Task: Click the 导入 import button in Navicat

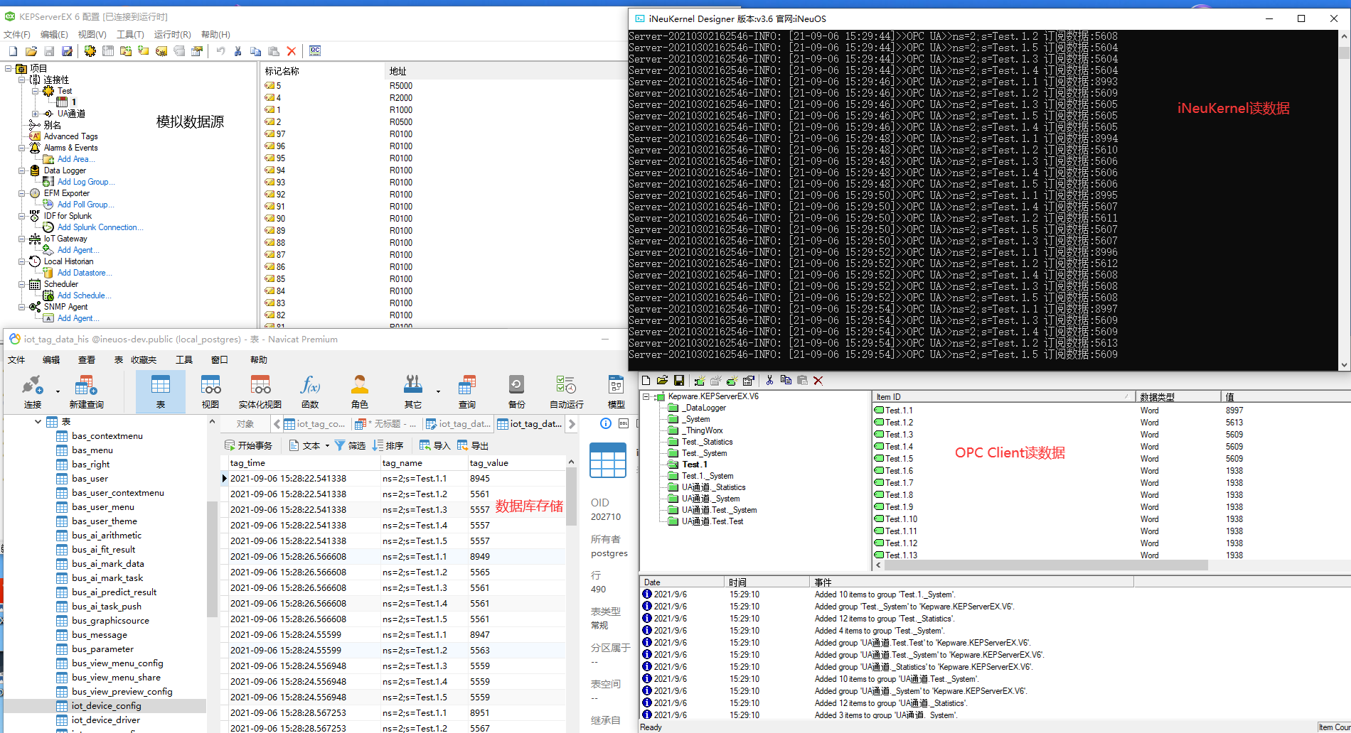Action: 435,446
